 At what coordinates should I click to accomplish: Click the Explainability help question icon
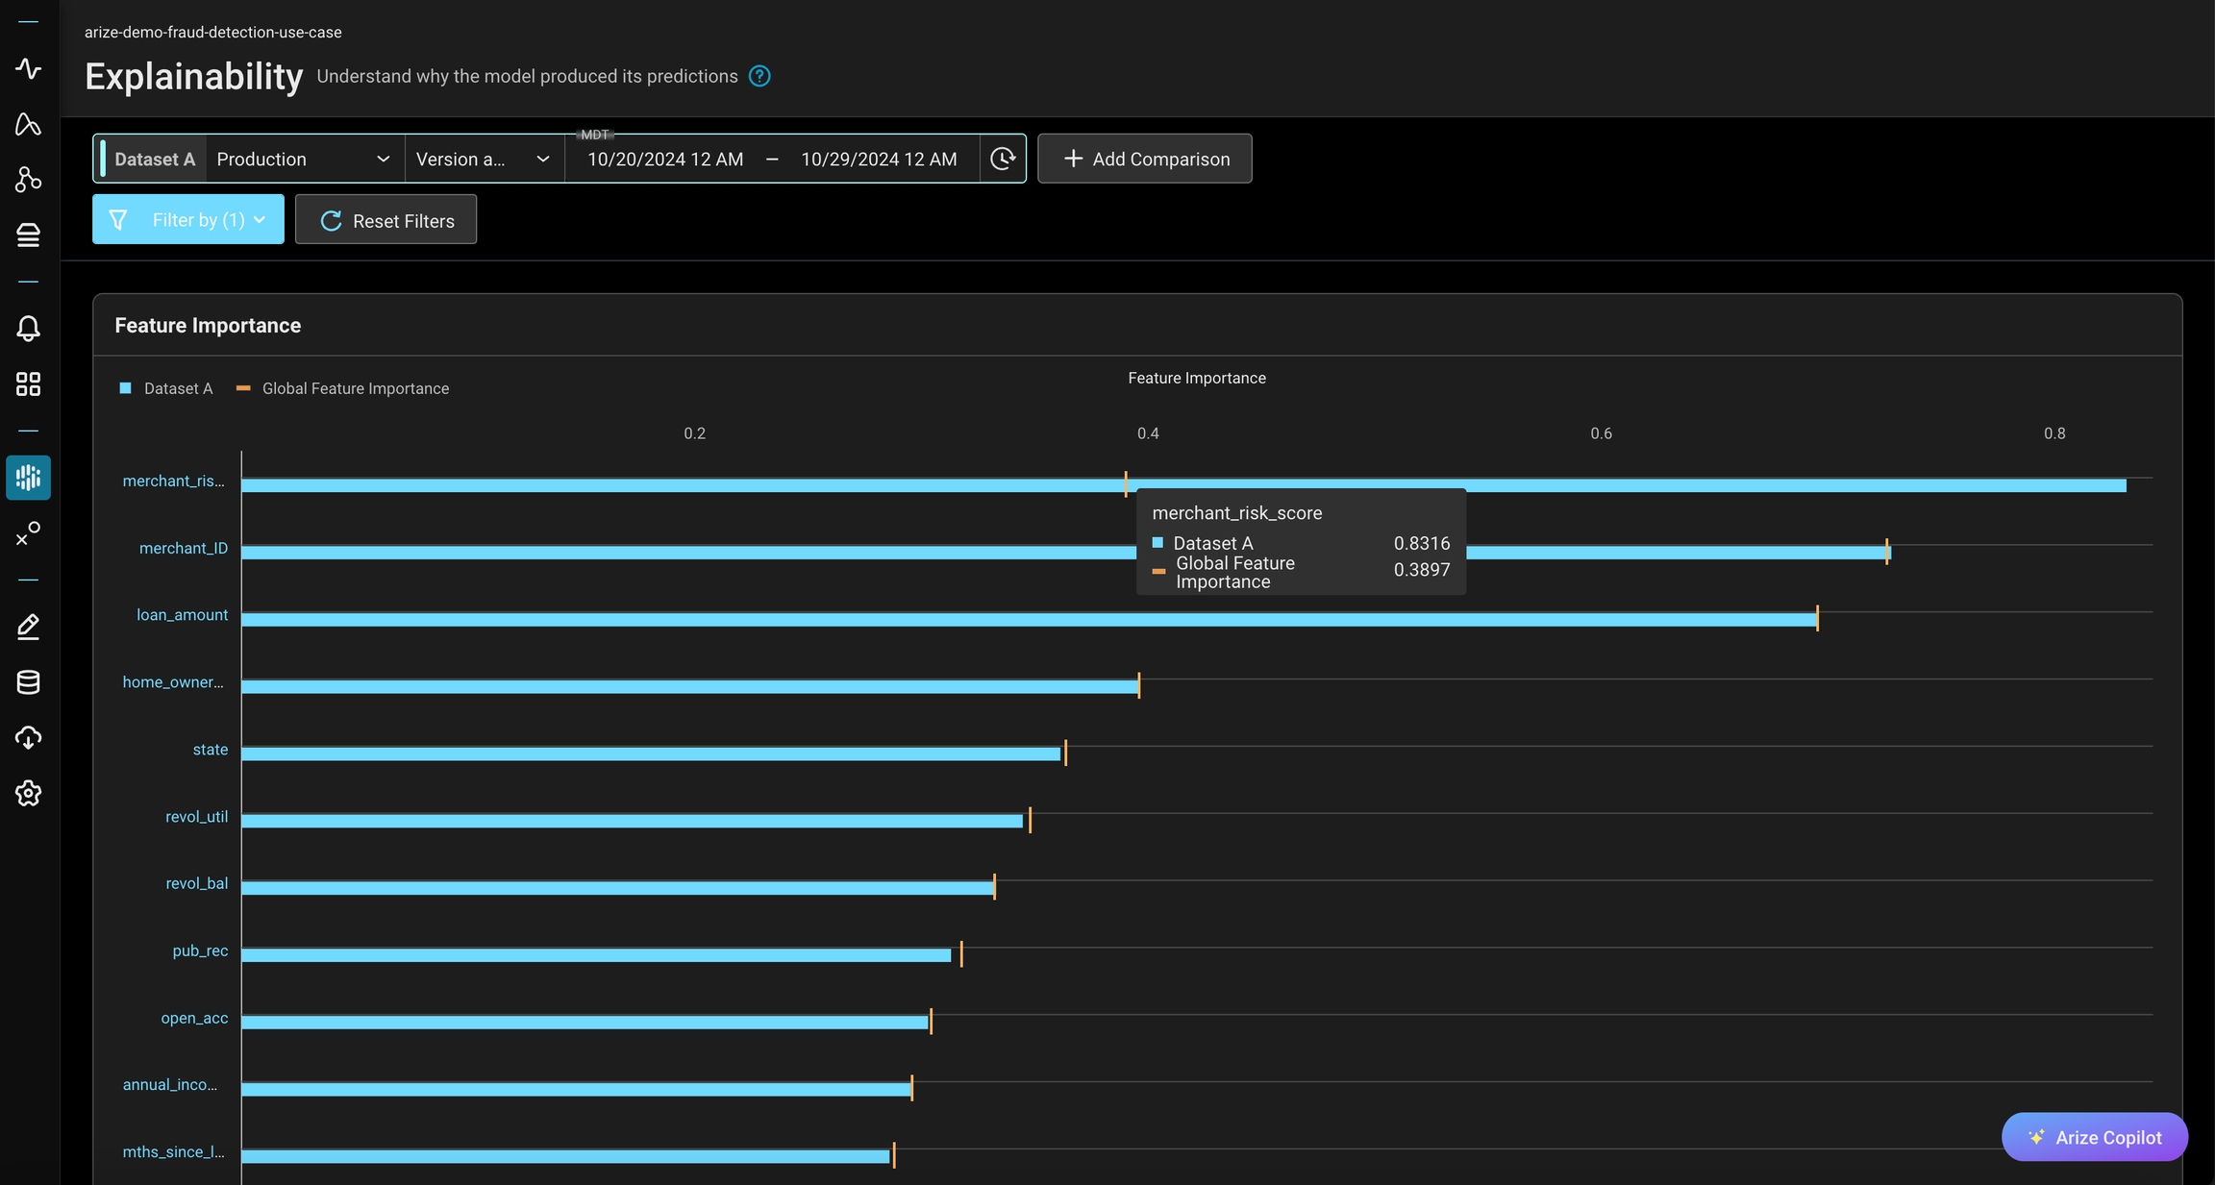(759, 76)
